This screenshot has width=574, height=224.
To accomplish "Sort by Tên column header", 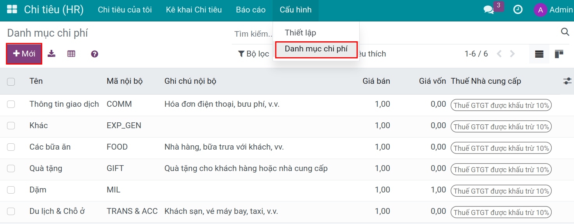I will pyautogui.click(x=36, y=81).
